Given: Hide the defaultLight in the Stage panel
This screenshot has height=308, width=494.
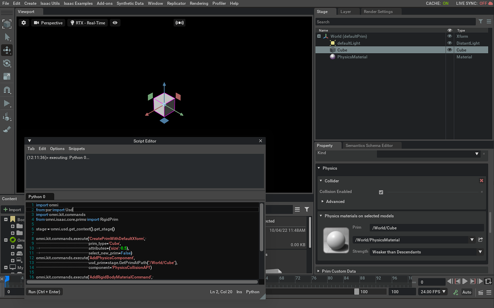Looking at the screenshot, I should point(450,43).
